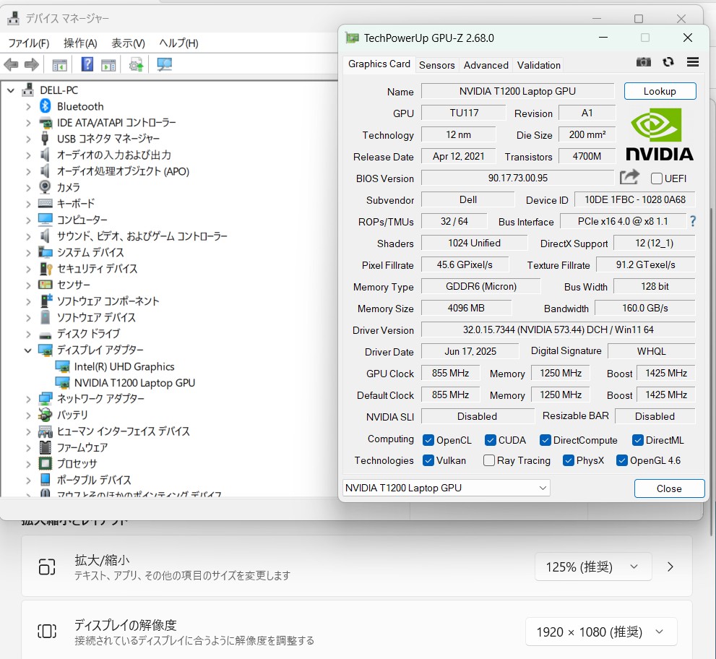Open scale (拡大/縮小) details chevron
Image resolution: width=716 pixels, height=659 pixels.
pyautogui.click(x=670, y=567)
